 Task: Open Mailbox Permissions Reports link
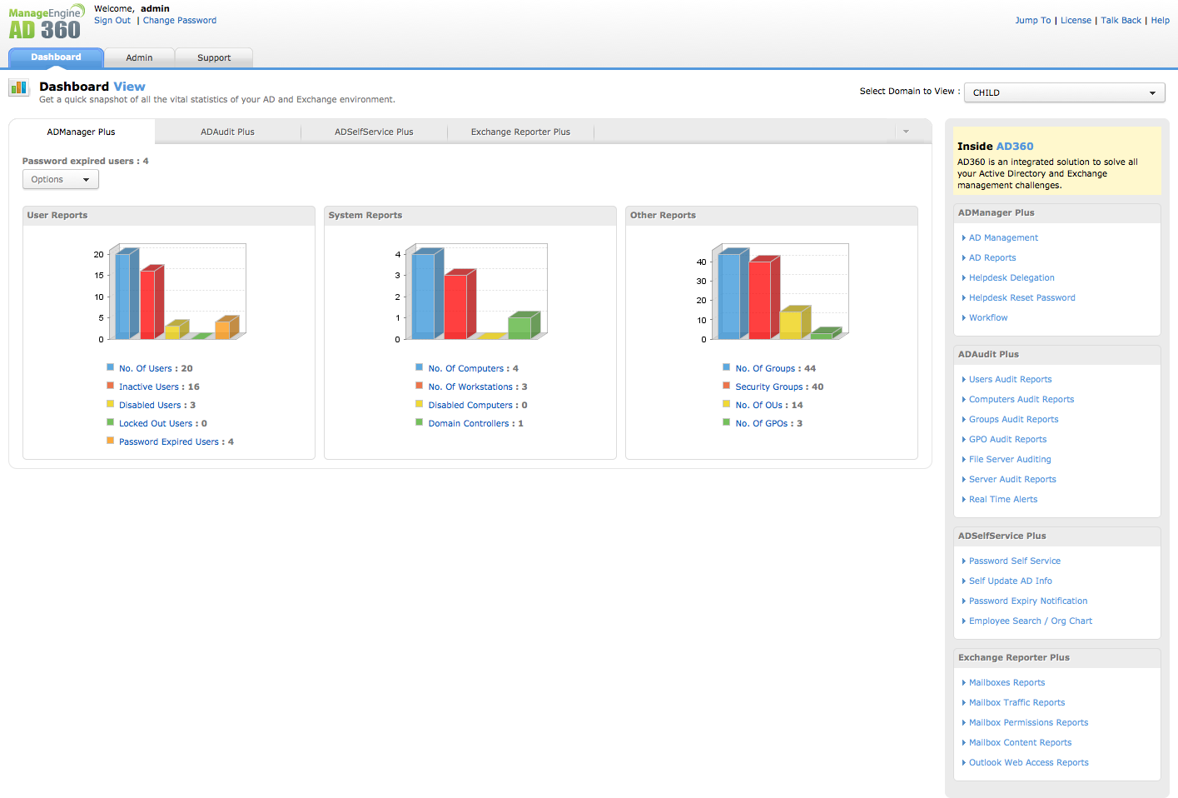[x=1029, y=722]
